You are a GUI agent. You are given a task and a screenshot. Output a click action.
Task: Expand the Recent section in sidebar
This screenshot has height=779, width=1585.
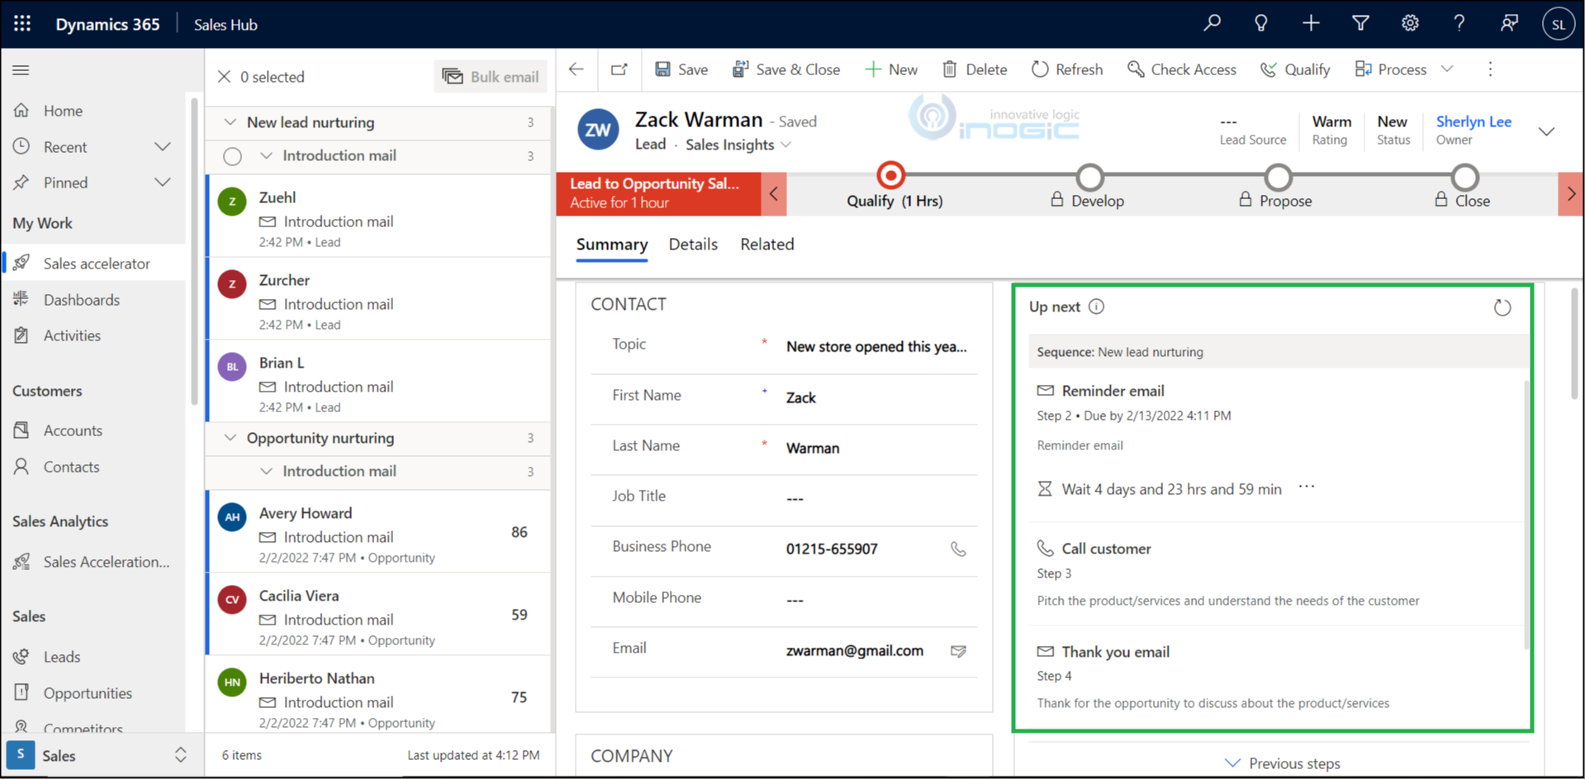(x=163, y=147)
